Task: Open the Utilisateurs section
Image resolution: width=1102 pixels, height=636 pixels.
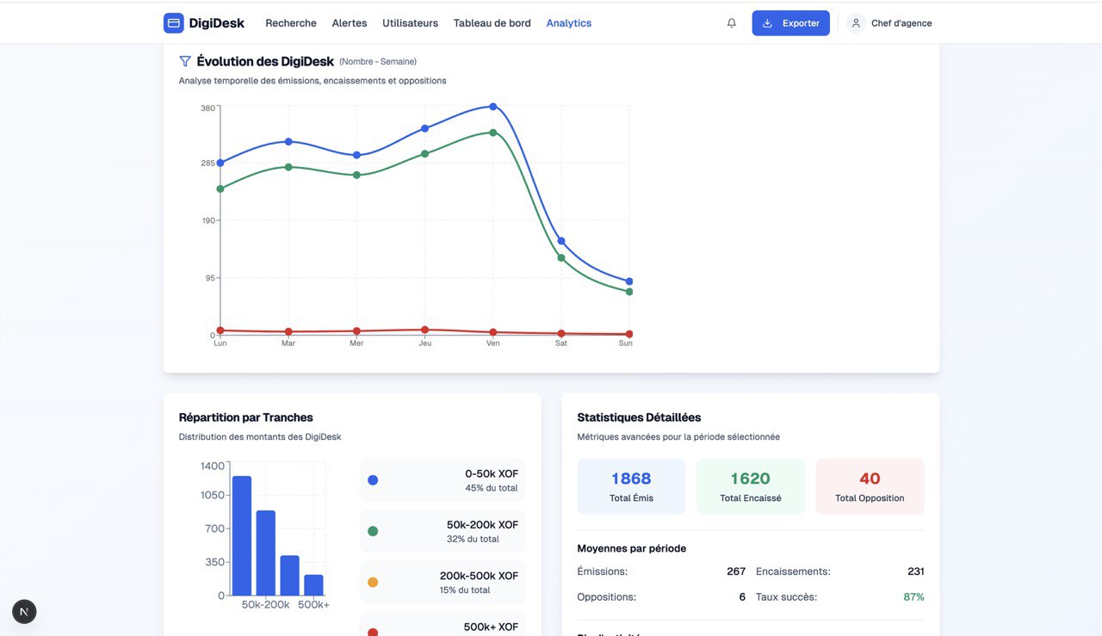Action: (x=410, y=23)
